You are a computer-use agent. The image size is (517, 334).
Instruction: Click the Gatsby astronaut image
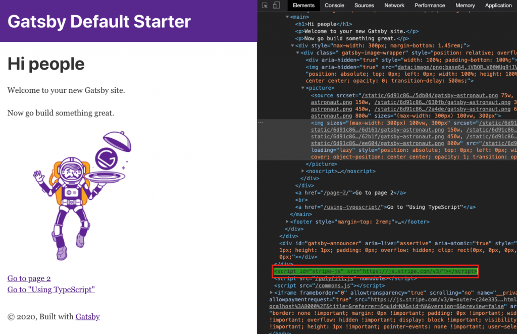coord(82,196)
